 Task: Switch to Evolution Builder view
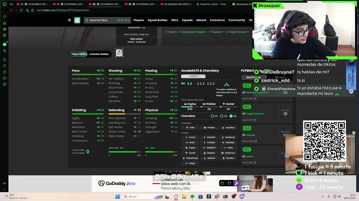point(99,54)
